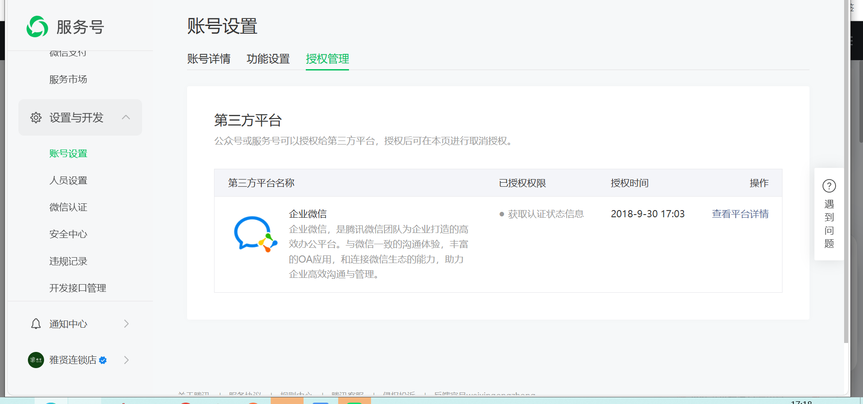
Task: Select 账号设置 in the sidebar
Action: tap(68, 154)
